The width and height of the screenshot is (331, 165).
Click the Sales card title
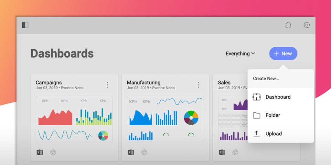(x=224, y=82)
